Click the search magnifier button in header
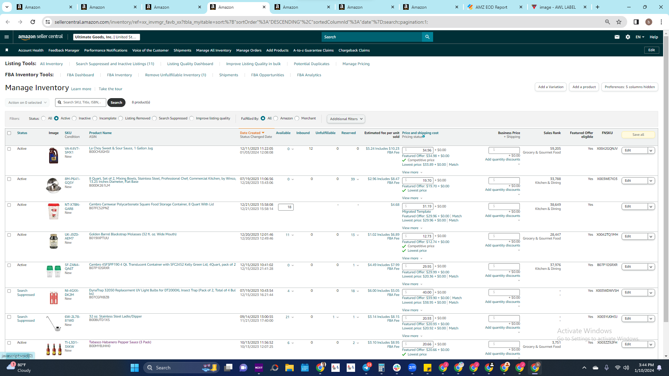669x376 pixels. point(427,37)
